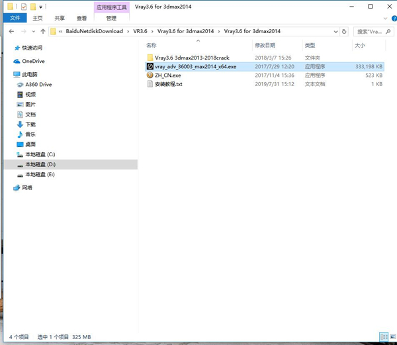Open the 文件 menu
The width and height of the screenshot is (397, 345).
[14, 19]
